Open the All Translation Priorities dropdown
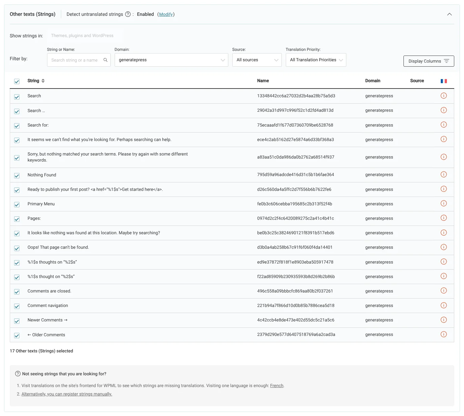 [316, 60]
